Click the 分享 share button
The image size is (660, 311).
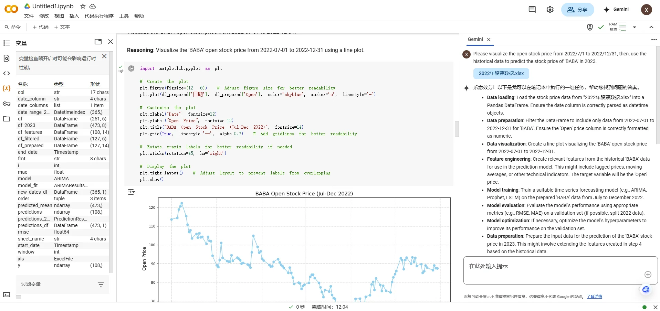point(578,10)
